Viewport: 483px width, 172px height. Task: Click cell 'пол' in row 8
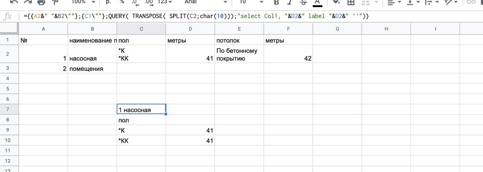click(141, 120)
